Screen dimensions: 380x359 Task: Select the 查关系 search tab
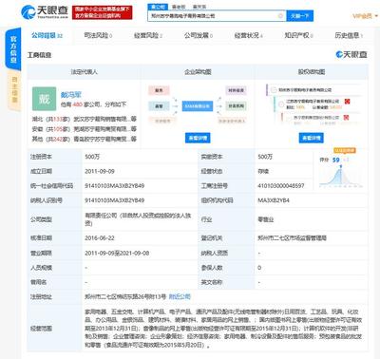click(x=199, y=7)
